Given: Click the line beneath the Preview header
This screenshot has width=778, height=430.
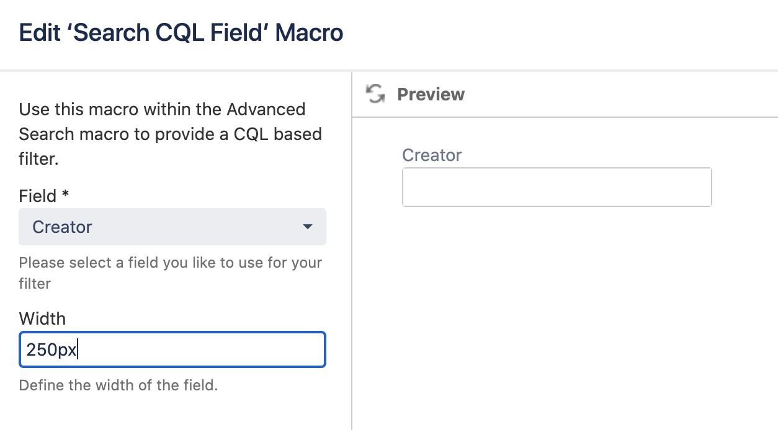Looking at the screenshot, I should [x=565, y=116].
